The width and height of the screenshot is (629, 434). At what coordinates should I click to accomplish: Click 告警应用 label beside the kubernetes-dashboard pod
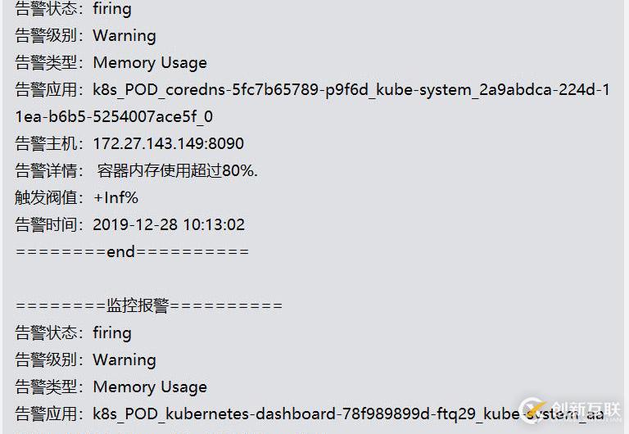tap(48, 414)
